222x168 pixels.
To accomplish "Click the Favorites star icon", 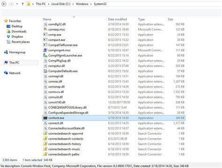I will click(6, 21).
